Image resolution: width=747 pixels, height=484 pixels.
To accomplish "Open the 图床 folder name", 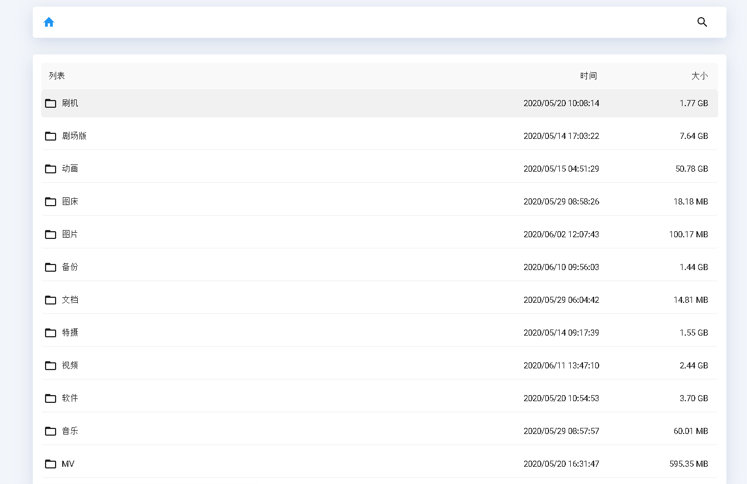I will (x=70, y=202).
